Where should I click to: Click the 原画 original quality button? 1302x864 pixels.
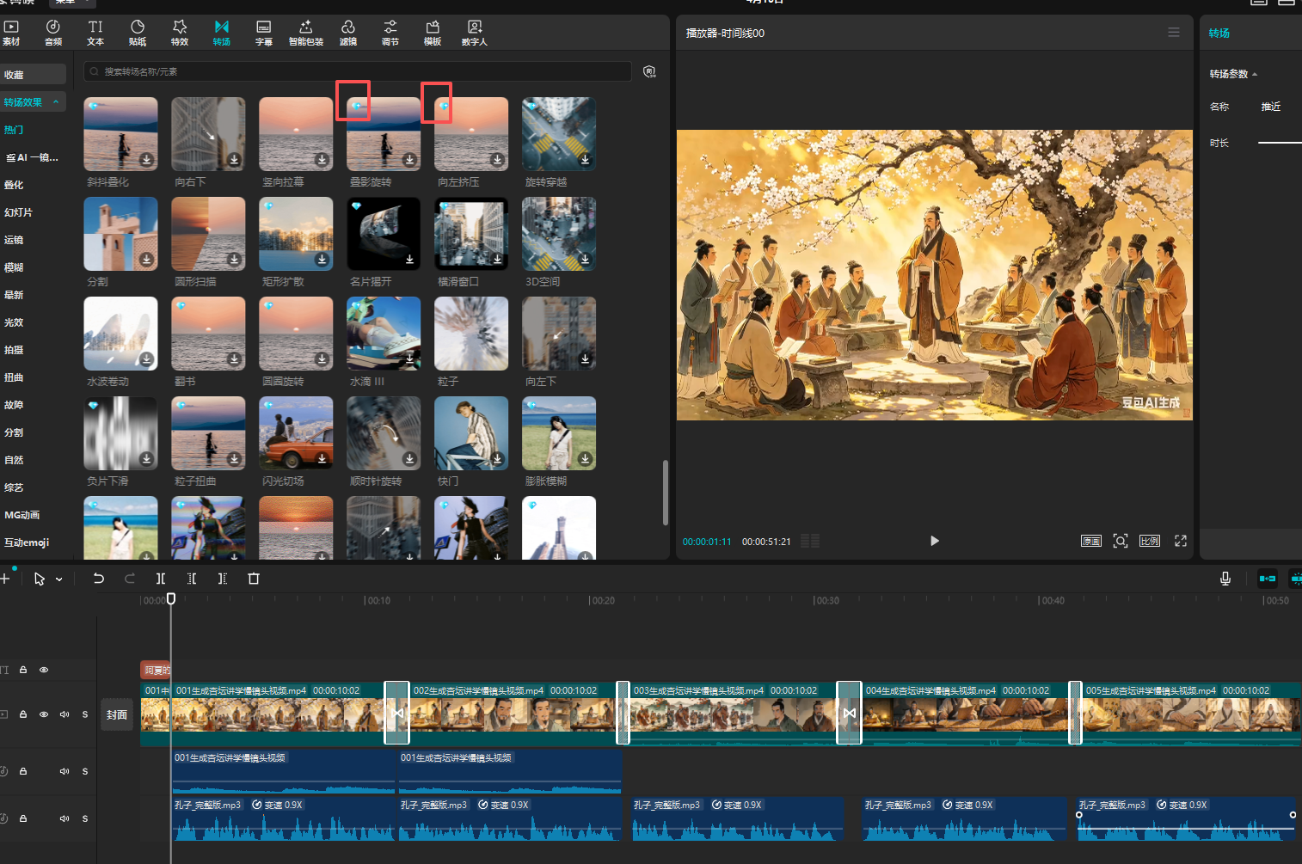click(x=1091, y=541)
